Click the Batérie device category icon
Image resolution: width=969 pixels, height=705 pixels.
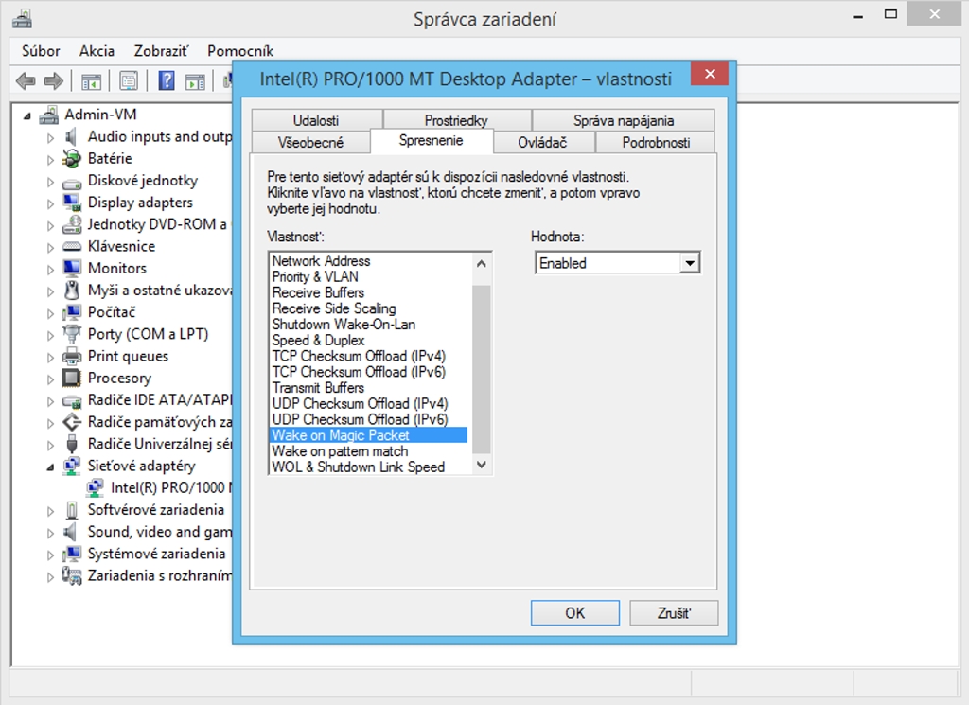[73, 159]
